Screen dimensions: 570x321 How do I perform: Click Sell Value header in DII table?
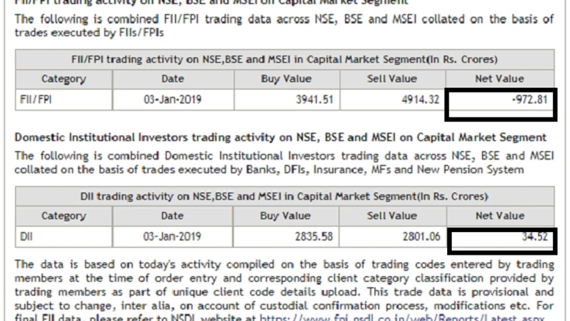coord(392,216)
